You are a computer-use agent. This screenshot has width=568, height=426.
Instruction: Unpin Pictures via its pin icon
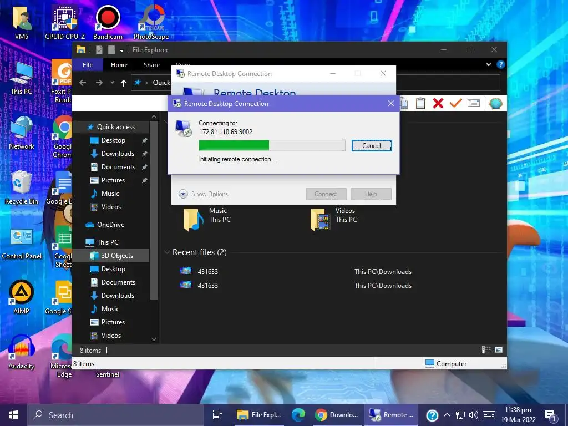pos(145,180)
